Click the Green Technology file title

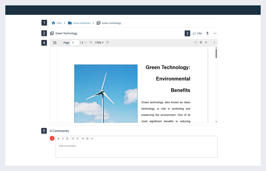(x=66, y=33)
